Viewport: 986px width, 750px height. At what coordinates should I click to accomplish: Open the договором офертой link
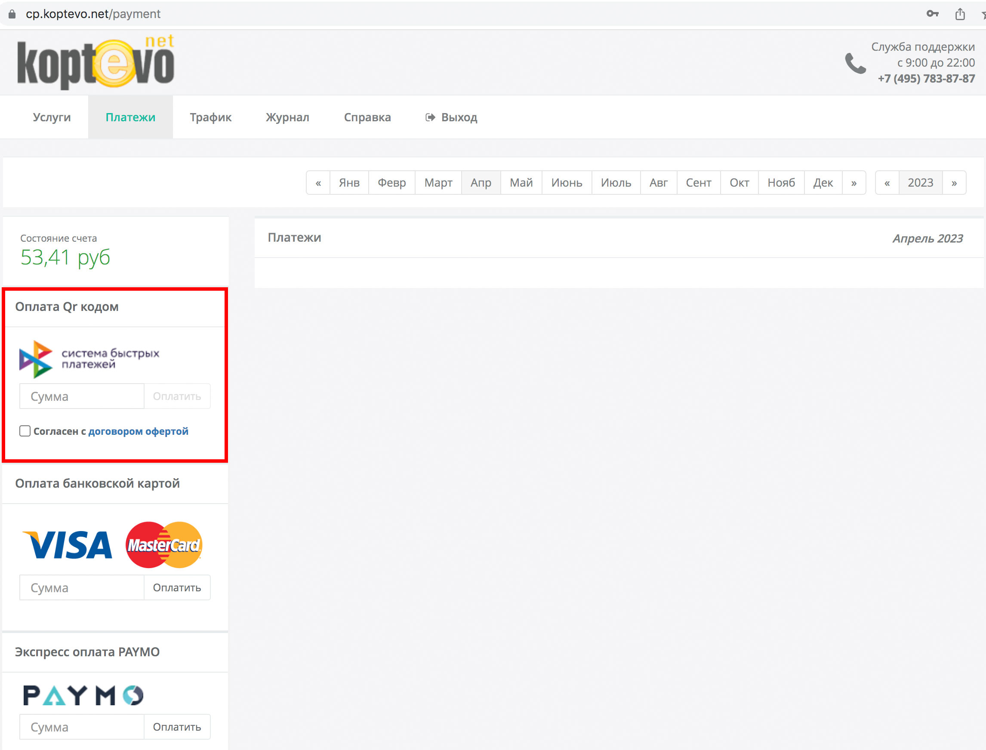[x=138, y=431]
